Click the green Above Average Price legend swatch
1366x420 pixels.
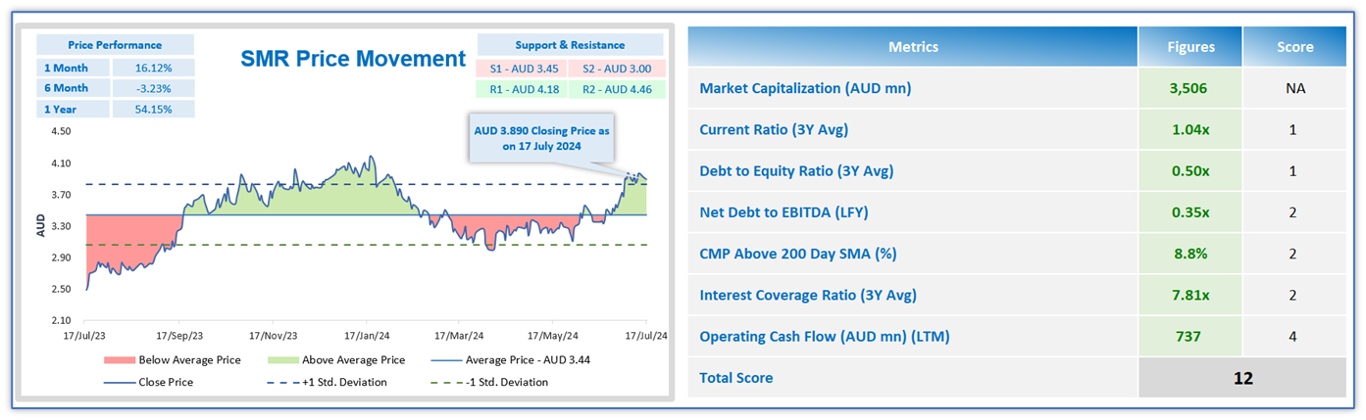point(280,359)
